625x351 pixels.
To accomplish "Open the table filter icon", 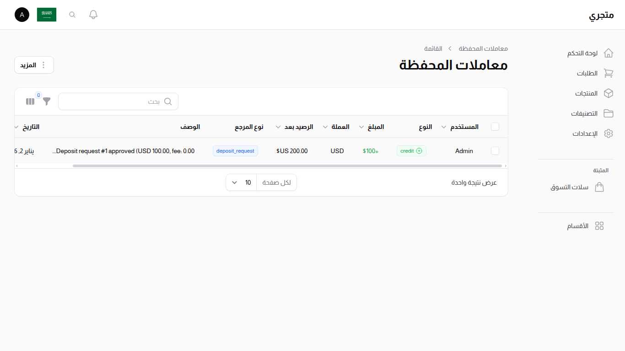I will [x=46, y=101].
